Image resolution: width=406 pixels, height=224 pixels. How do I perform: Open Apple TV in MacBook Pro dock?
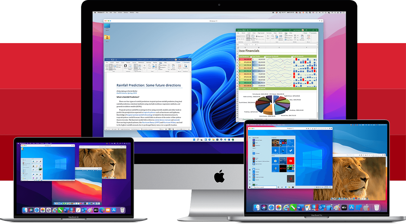point(344,208)
